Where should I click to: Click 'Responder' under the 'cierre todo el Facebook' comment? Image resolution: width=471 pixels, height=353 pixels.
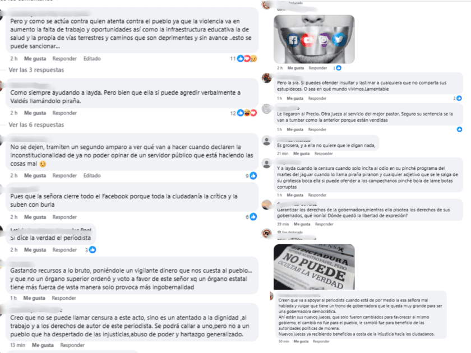pyautogui.click(x=64, y=217)
